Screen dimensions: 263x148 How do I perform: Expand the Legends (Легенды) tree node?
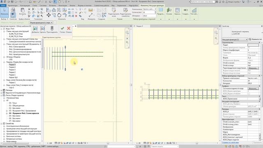tap(2, 90)
